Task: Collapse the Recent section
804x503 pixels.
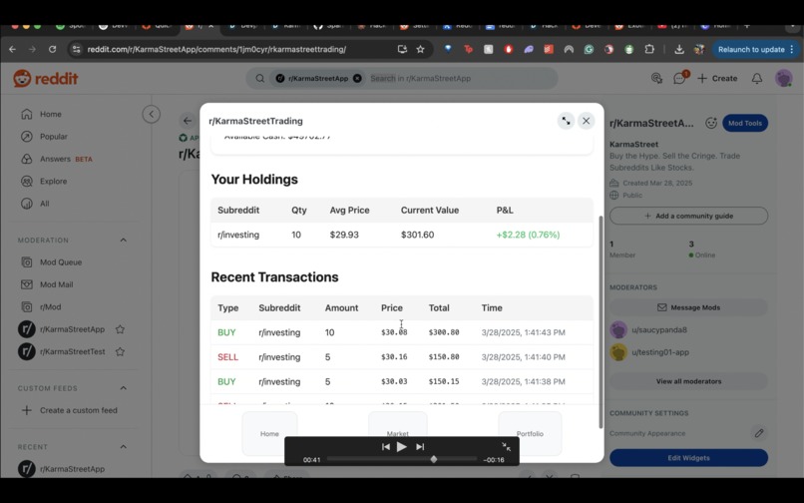Action: pyautogui.click(x=123, y=446)
